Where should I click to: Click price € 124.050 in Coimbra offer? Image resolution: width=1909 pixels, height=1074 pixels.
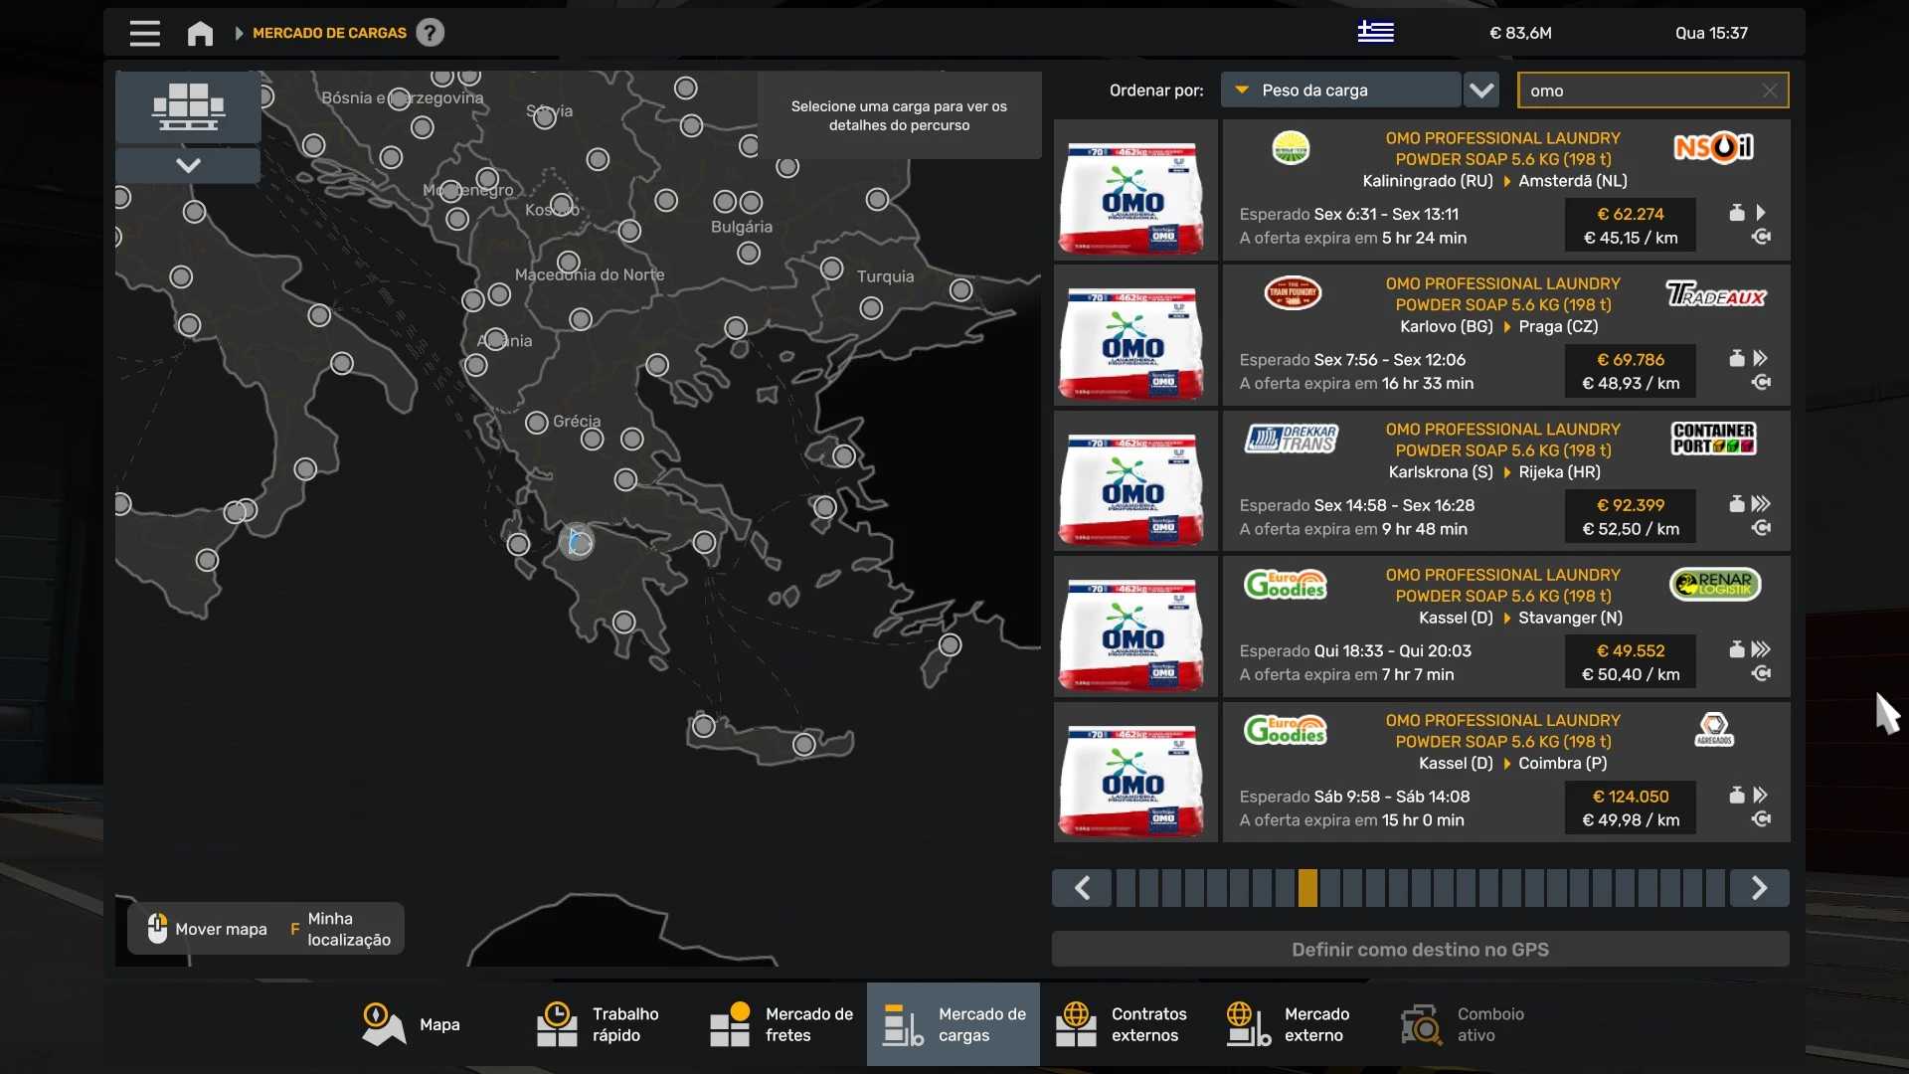(x=1631, y=797)
